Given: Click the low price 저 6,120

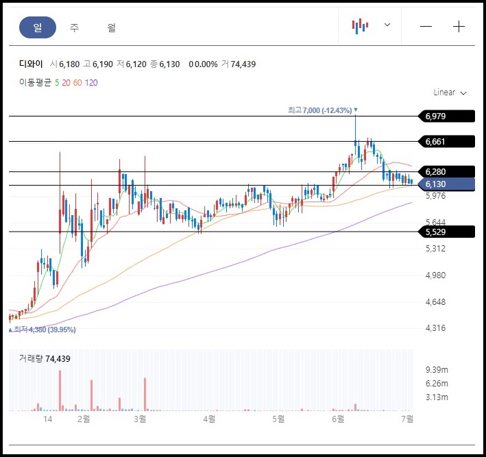Looking at the screenshot, I should pos(132,64).
